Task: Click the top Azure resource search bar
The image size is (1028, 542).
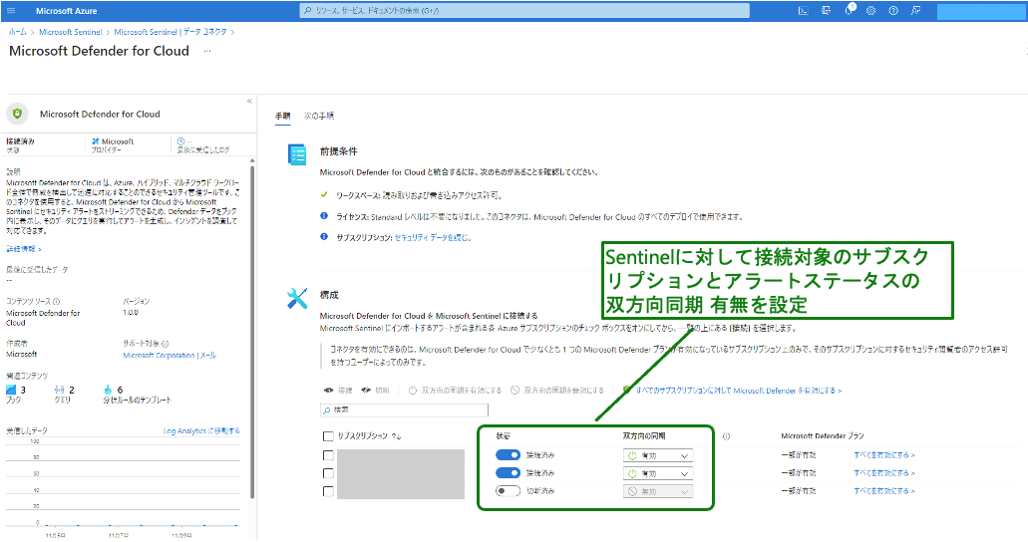Action: pyautogui.click(x=524, y=11)
